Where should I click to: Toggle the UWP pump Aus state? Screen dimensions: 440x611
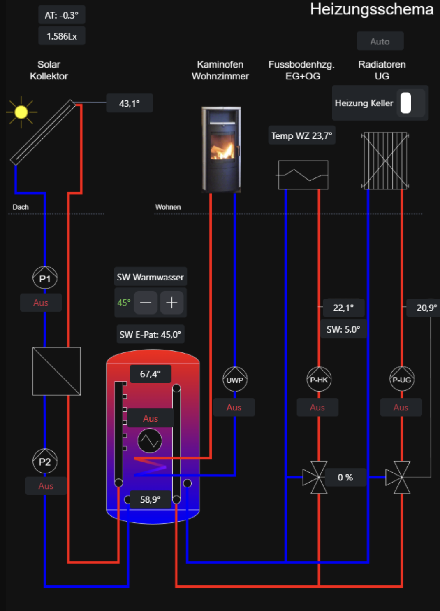coord(234,407)
